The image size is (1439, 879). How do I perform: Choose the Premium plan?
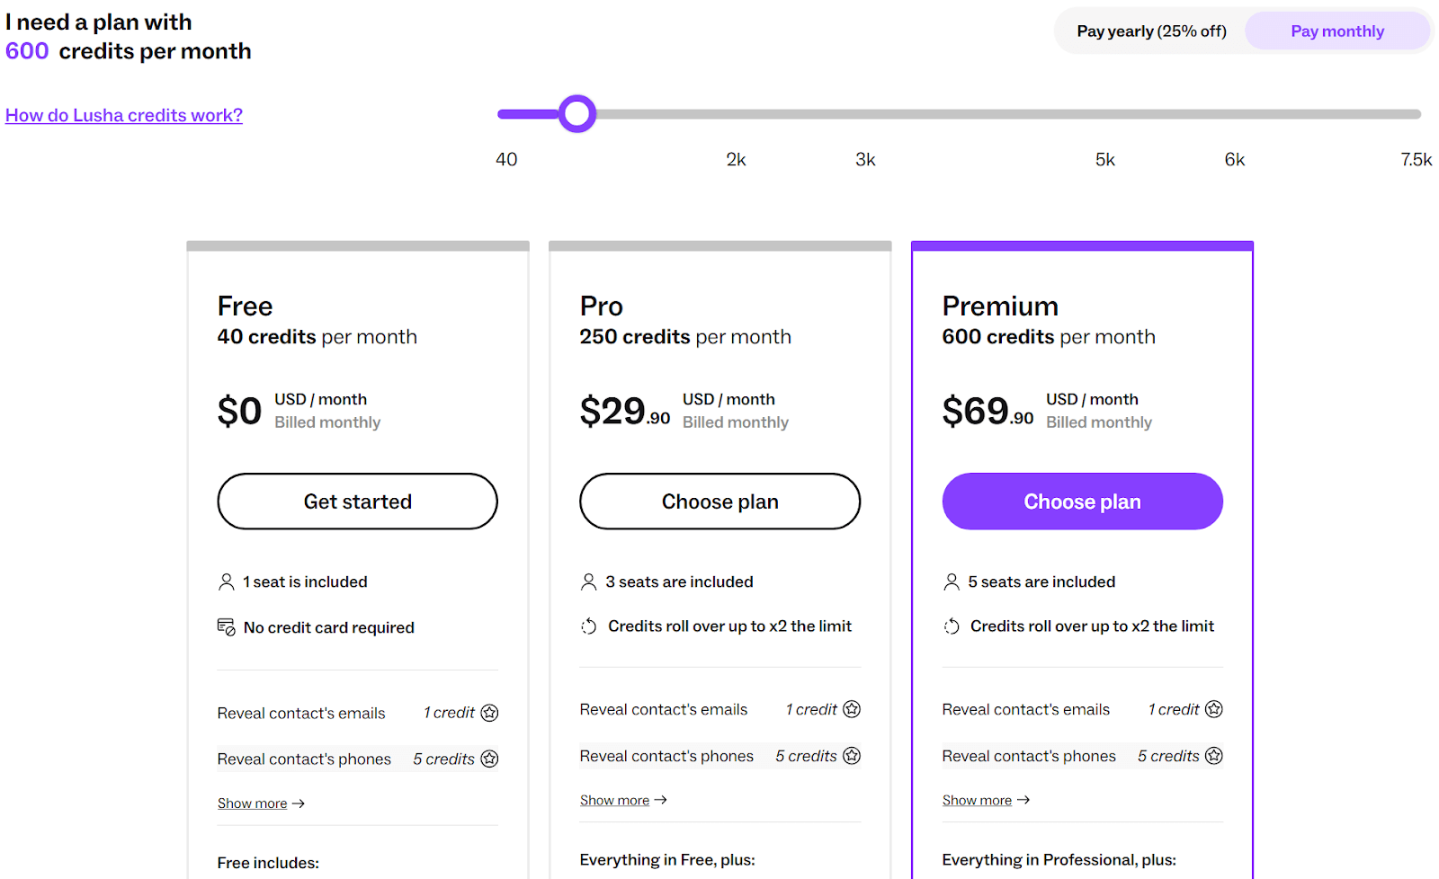coord(1082,501)
